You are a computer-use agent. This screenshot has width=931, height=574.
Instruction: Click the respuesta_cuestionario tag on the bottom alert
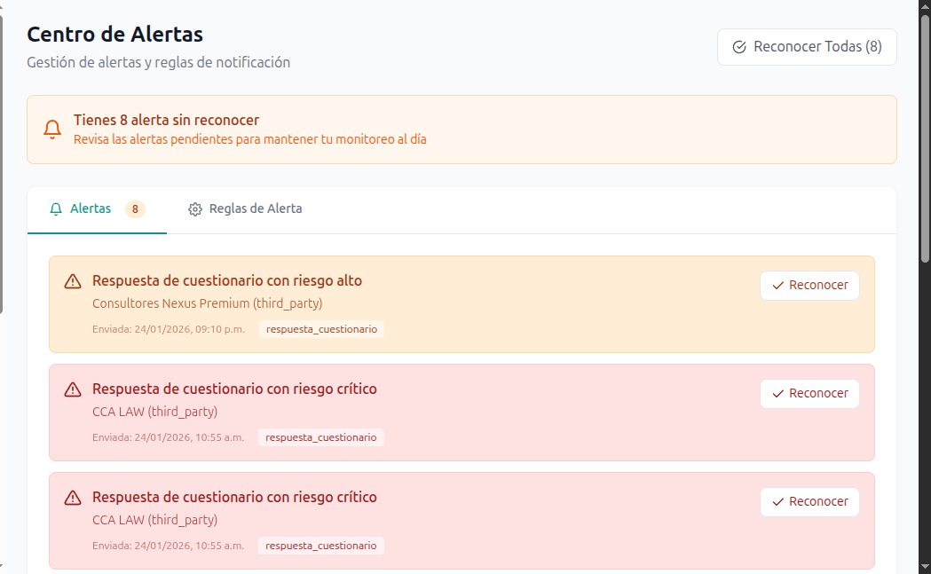tap(321, 545)
